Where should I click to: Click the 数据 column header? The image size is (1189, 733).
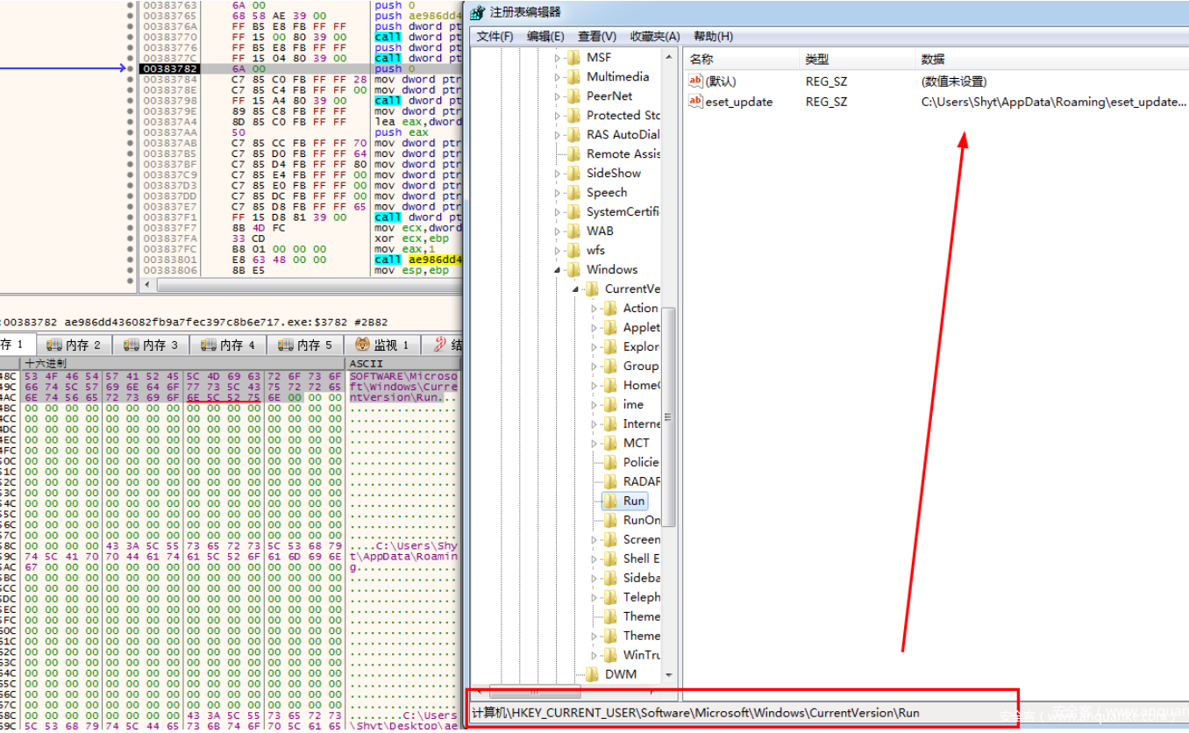tap(933, 60)
